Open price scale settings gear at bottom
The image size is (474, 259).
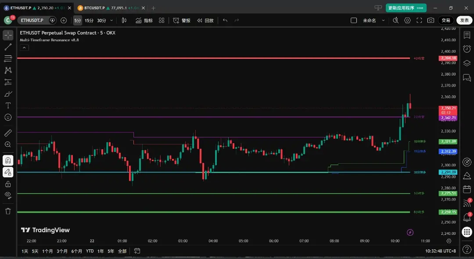tap(449, 241)
